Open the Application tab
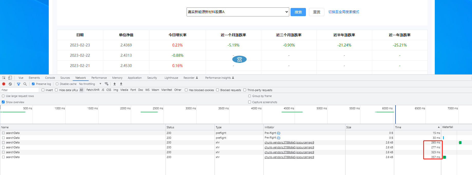Viewport: 472px width, 175px height. (135, 78)
